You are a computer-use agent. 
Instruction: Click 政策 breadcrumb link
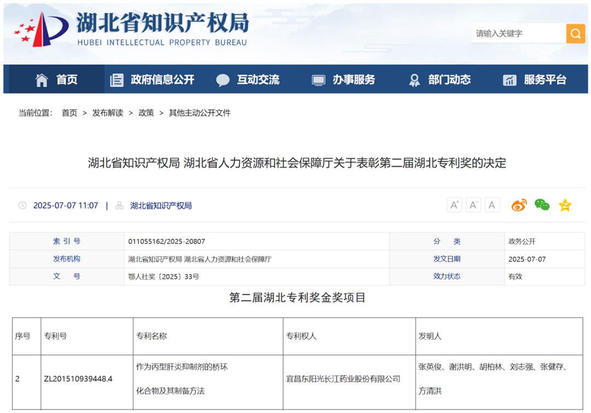146,113
